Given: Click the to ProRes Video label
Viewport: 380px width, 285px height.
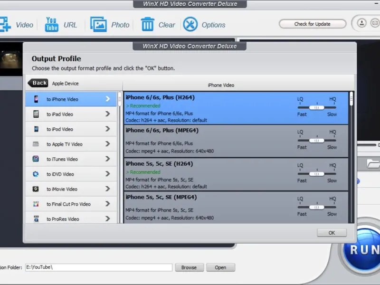Looking at the screenshot, I should point(63,219).
